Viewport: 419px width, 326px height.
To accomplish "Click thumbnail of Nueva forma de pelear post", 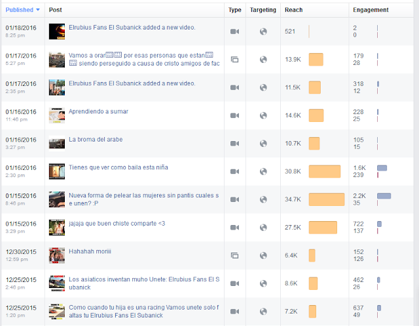I will click(x=57, y=199).
